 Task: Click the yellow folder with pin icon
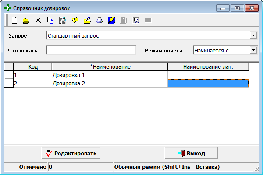pos(87,20)
